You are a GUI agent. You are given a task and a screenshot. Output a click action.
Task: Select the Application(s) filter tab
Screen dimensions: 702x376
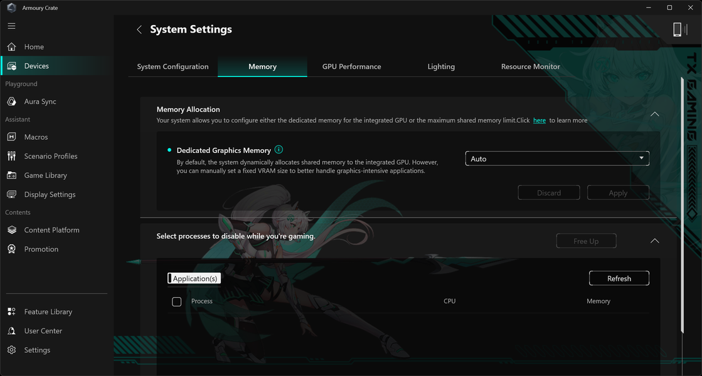pyautogui.click(x=194, y=278)
